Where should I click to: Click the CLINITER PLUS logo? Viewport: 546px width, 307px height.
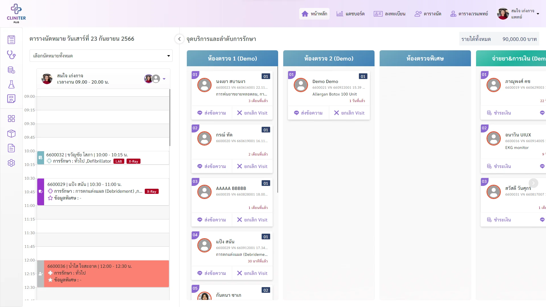(x=16, y=13)
